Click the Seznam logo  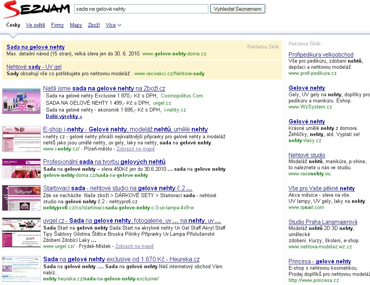coord(37,10)
